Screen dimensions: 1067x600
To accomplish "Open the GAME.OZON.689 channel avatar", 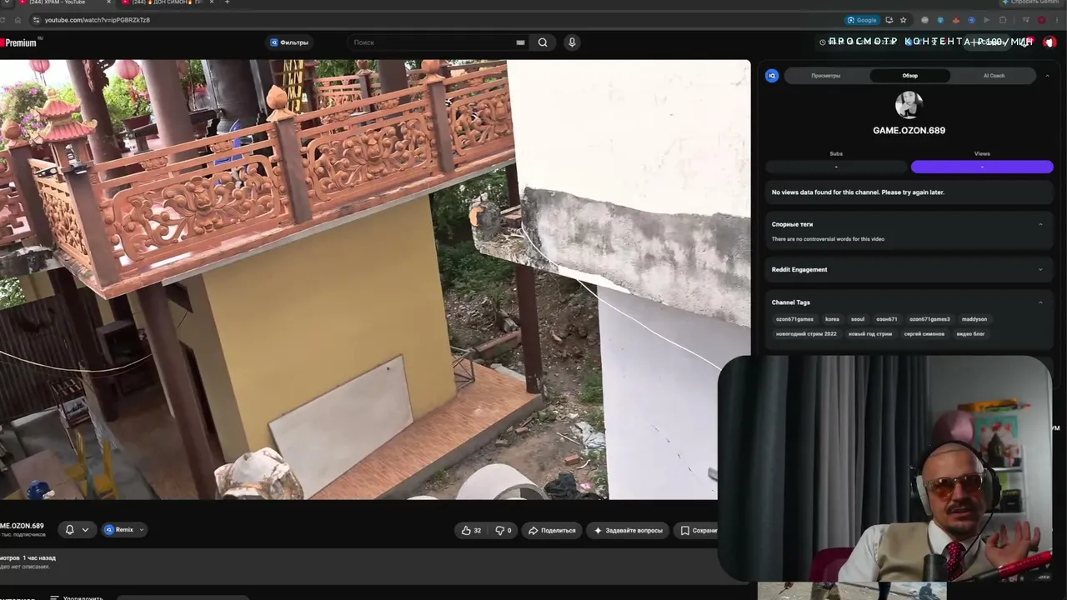I will coord(909,105).
